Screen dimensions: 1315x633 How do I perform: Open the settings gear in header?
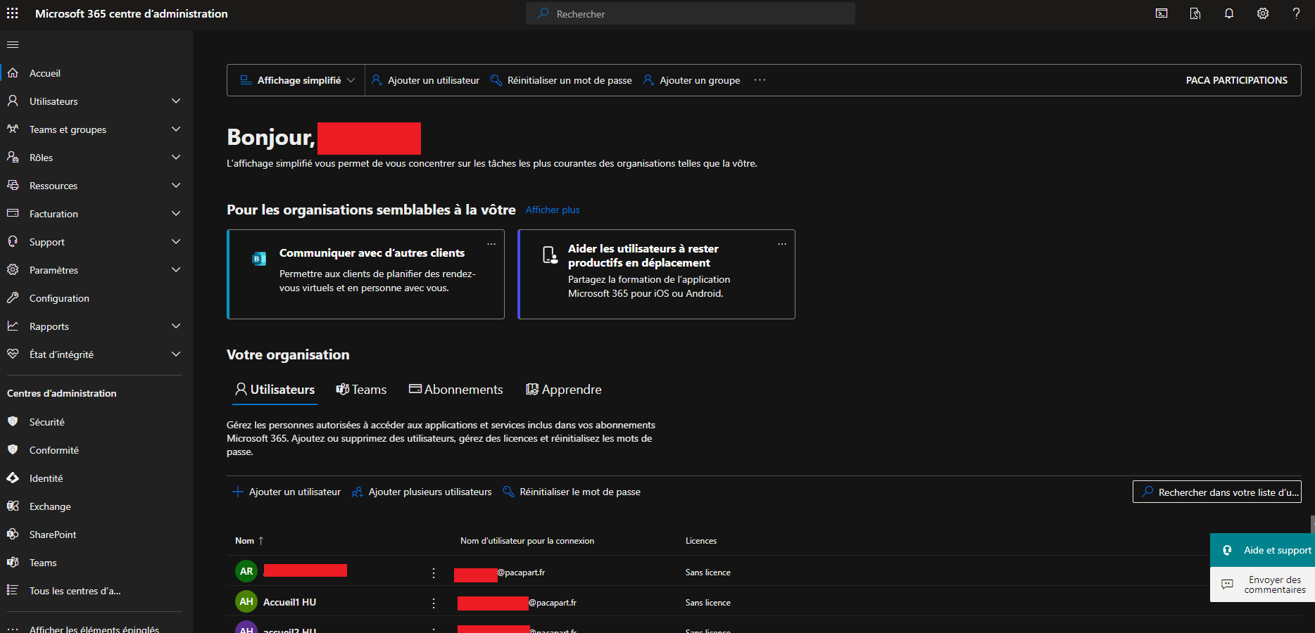1263,13
